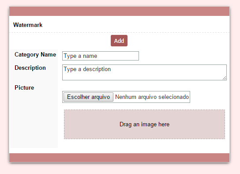Click the 'Type a description' placeholder text
The height and width of the screenshot is (174, 240).
(87, 69)
